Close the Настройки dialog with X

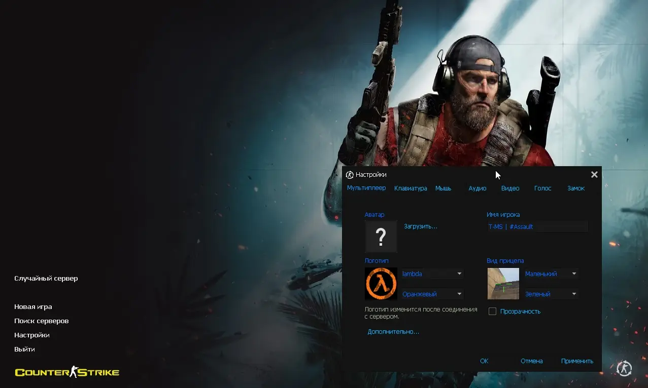tap(594, 175)
